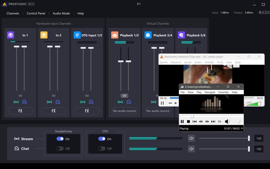Open the Media menu in VLC
The image size is (270, 169).
[164, 62]
